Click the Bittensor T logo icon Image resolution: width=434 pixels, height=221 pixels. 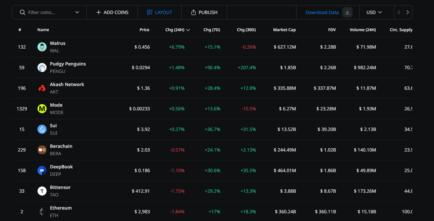click(x=42, y=191)
